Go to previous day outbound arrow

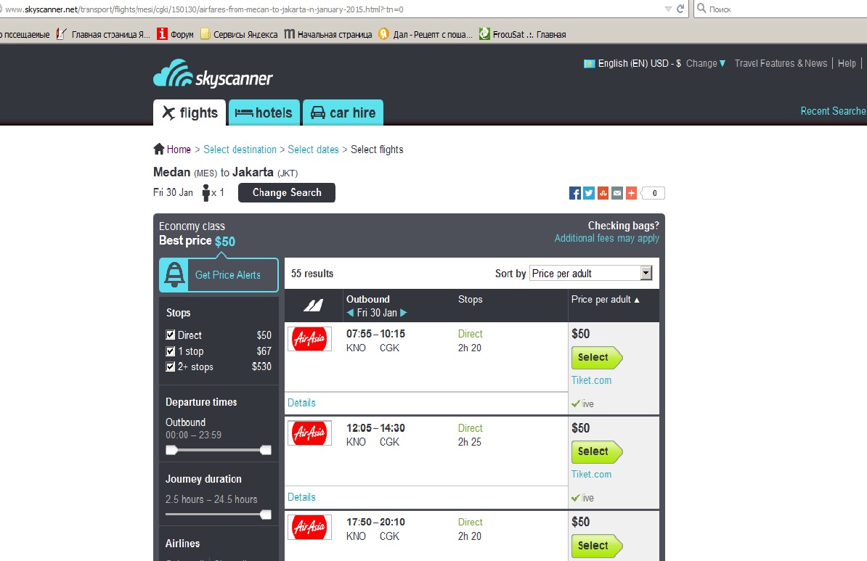point(350,313)
